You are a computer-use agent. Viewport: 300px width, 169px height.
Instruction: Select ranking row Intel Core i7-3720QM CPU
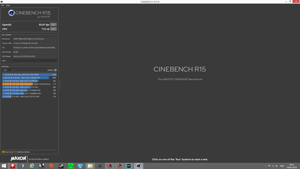coord(29,90)
